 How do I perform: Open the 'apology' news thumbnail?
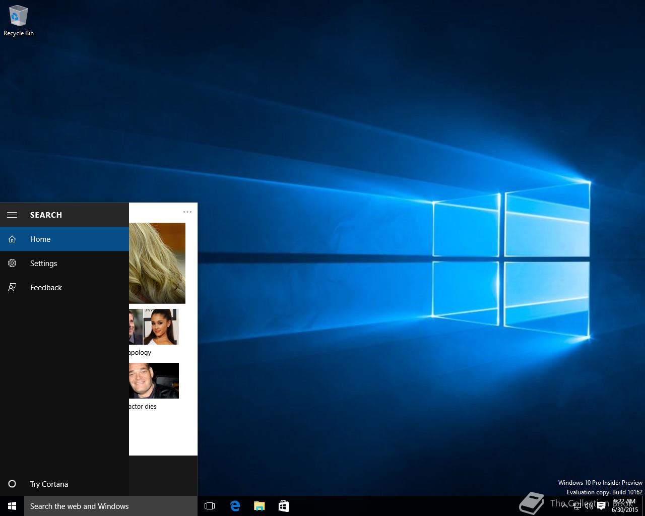click(x=154, y=327)
